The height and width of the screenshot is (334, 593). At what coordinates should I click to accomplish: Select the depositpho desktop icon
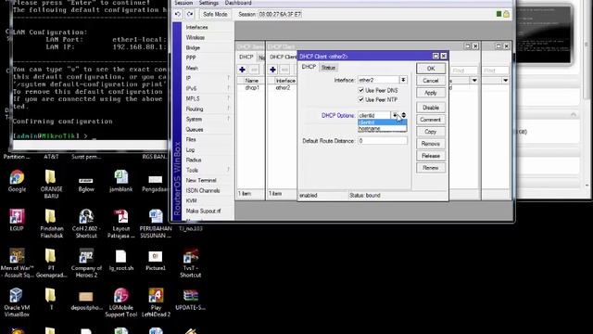click(x=86, y=297)
